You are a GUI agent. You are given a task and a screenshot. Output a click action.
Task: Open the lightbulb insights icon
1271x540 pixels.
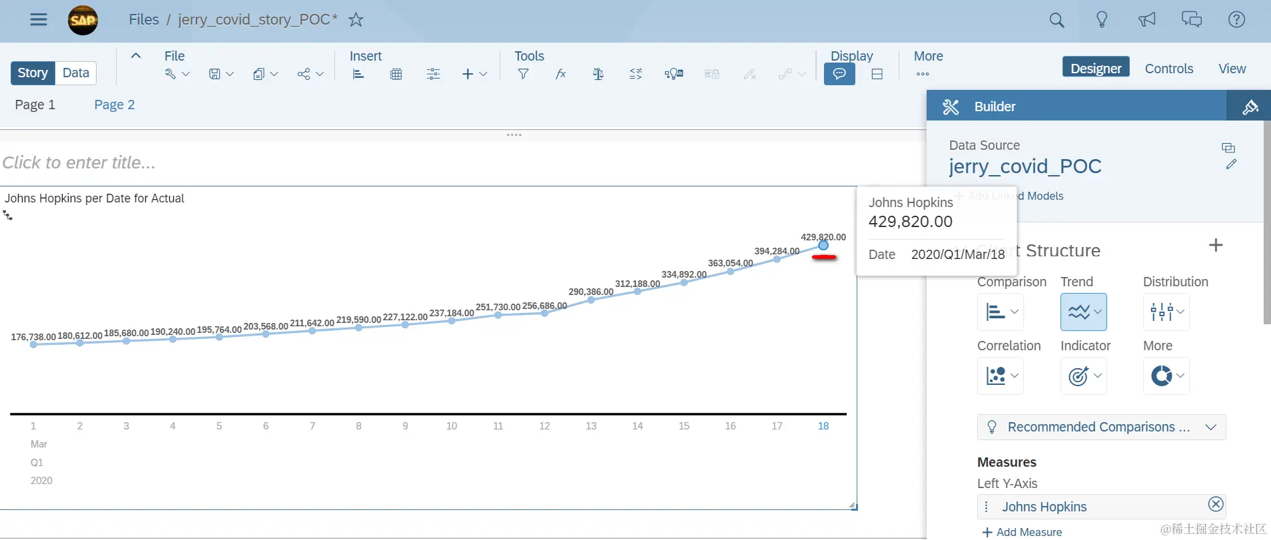coord(1102,19)
